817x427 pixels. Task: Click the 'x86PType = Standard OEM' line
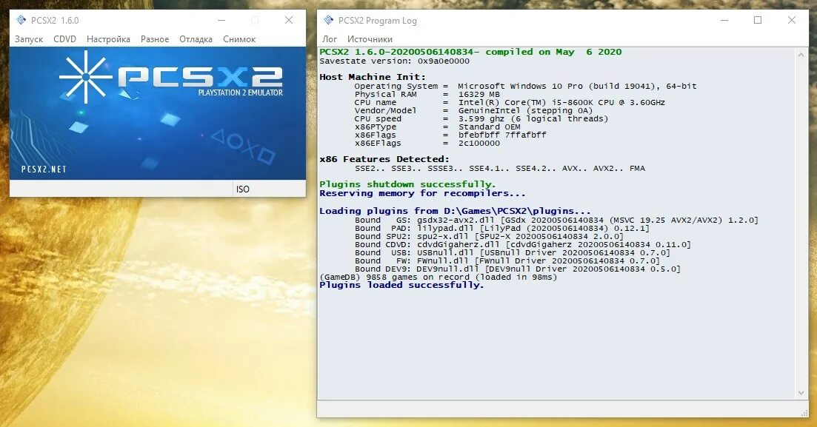(x=437, y=127)
